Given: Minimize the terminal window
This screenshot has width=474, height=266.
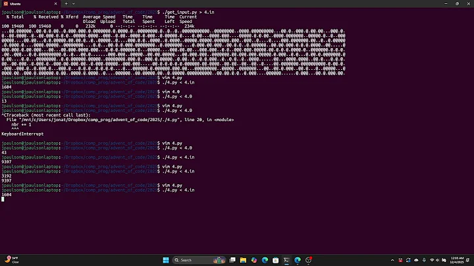Looking at the screenshot, I should (446, 4).
